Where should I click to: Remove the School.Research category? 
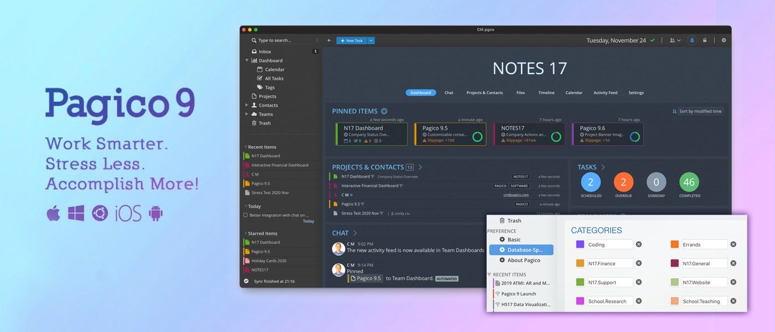(x=638, y=301)
